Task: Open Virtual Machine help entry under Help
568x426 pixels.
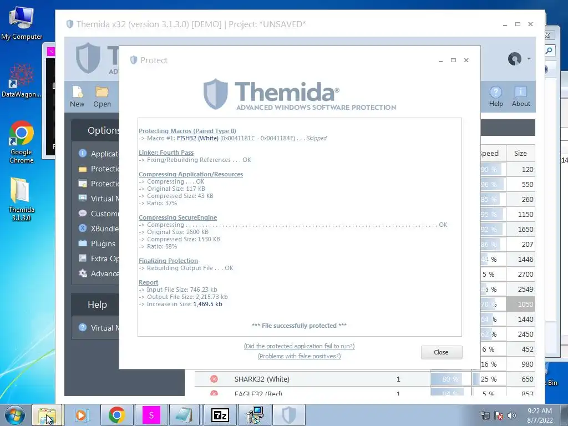Action: click(99, 328)
